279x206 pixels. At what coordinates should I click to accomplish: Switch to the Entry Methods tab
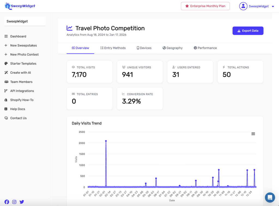[x=113, y=48]
